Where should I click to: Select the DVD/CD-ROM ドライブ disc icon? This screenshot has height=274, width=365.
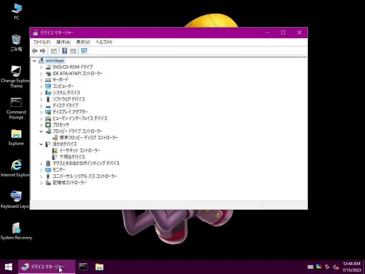pos(48,67)
